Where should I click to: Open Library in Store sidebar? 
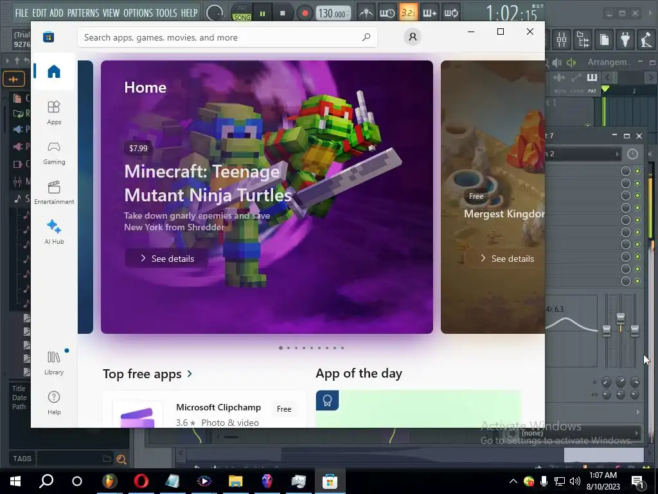point(54,363)
